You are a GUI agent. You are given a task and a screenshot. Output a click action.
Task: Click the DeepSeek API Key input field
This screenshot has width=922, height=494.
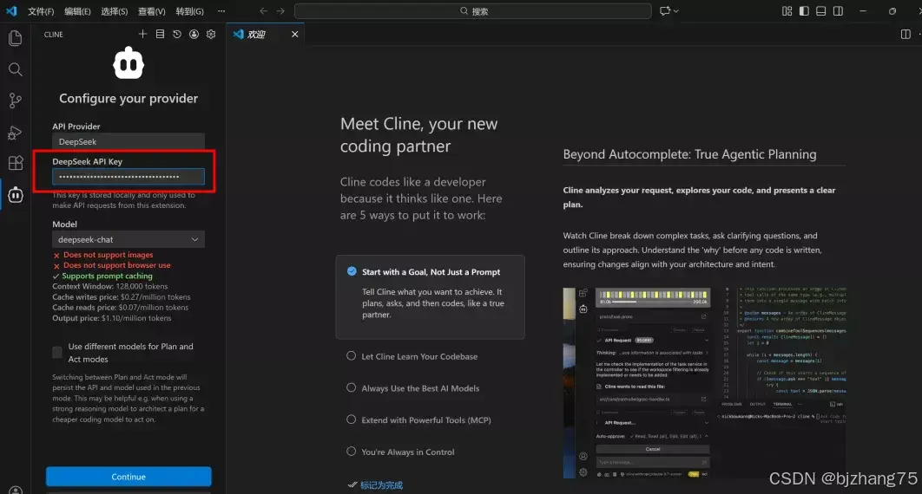128,176
